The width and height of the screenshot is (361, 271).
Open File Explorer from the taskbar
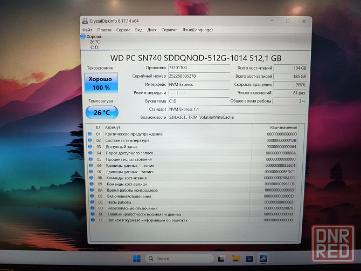tap(236, 259)
